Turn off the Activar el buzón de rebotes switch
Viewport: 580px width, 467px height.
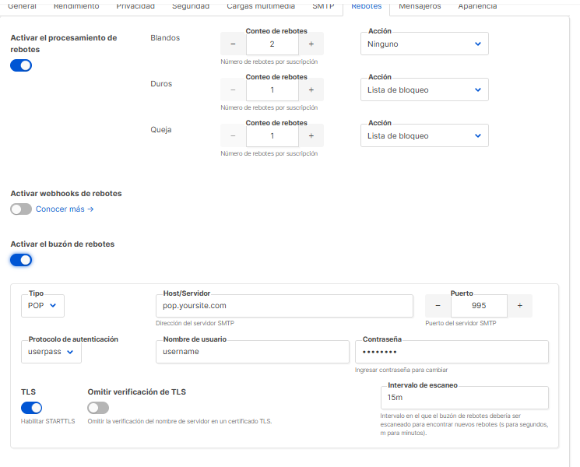tap(21, 260)
